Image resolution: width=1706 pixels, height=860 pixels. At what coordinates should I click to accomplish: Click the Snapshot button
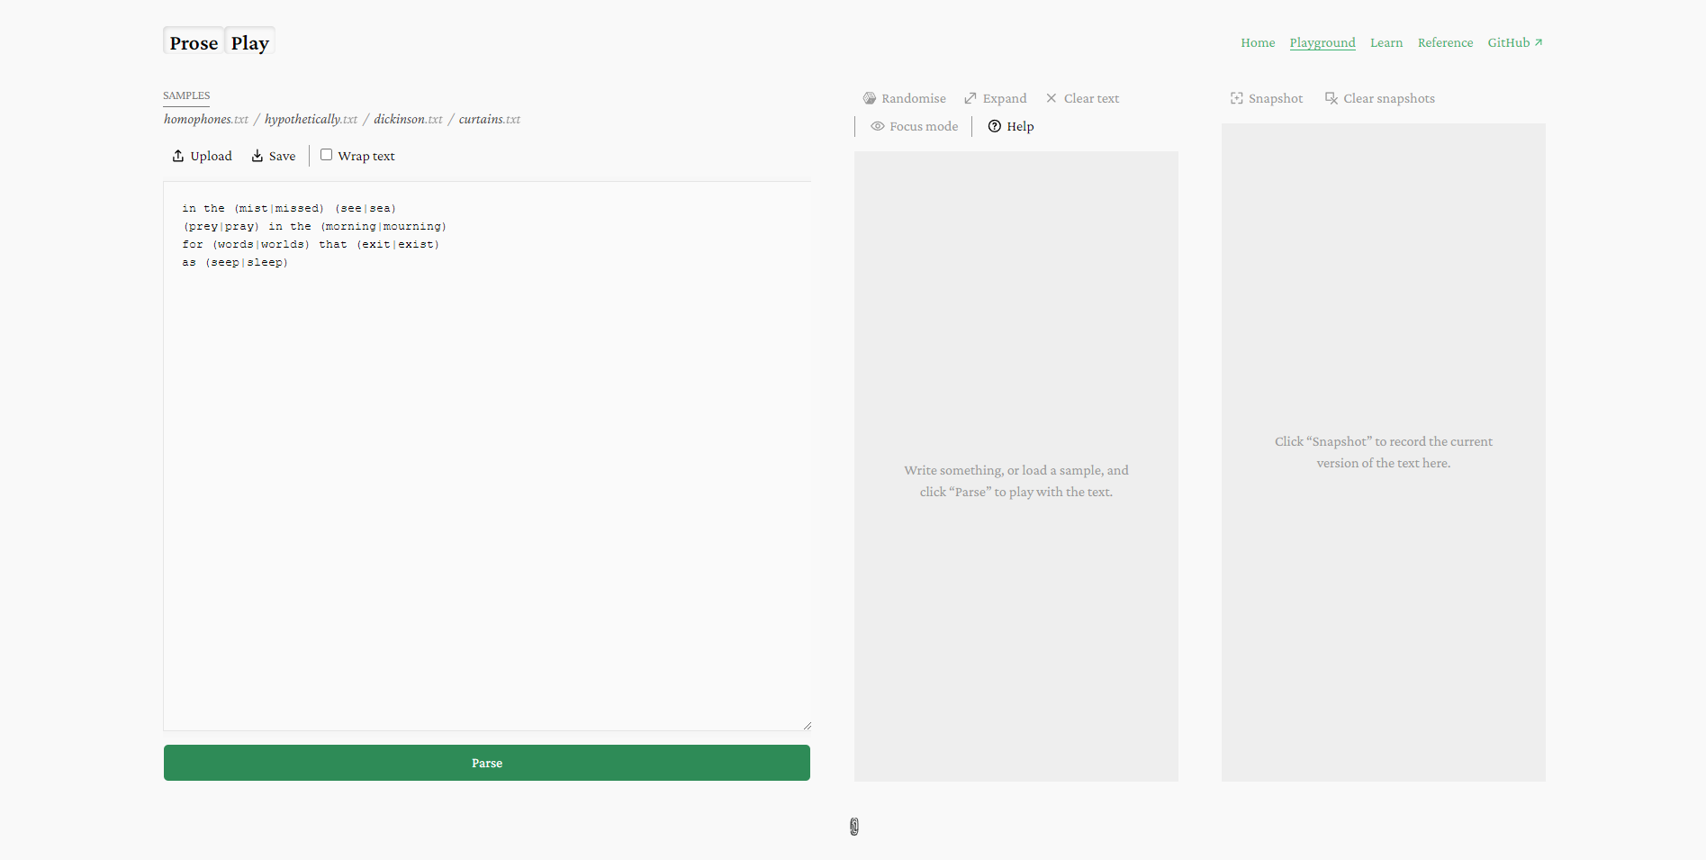[1267, 98]
